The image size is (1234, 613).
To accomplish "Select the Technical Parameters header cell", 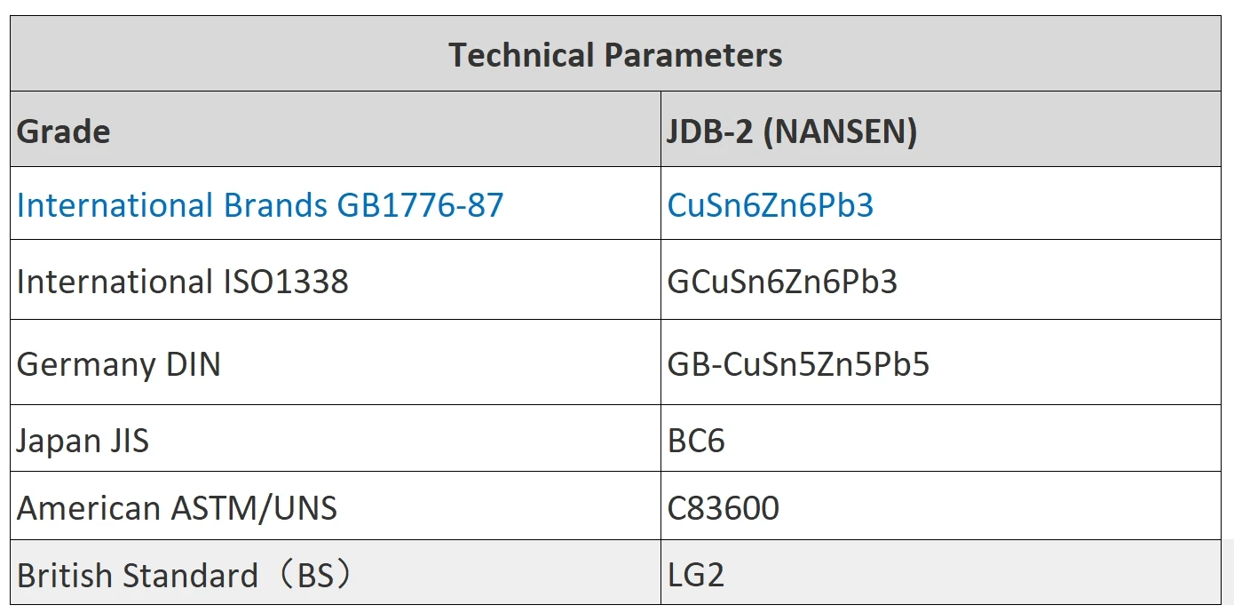I will (x=615, y=54).
